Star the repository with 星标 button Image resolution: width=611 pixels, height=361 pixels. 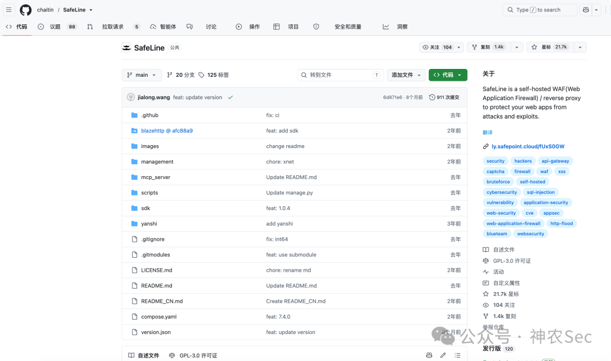(550, 47)
